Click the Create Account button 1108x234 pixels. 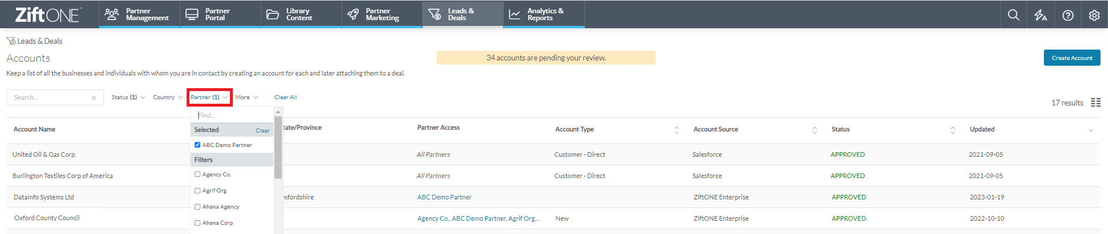pos(1072,58)
